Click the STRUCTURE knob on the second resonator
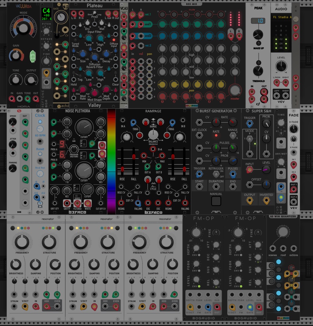This screenshot has height=326, width=313. click(108, 242)
